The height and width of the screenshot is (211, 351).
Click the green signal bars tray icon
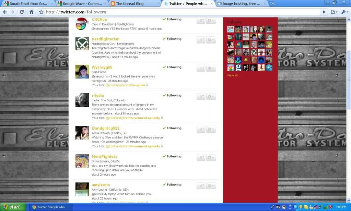click(326, 207)
